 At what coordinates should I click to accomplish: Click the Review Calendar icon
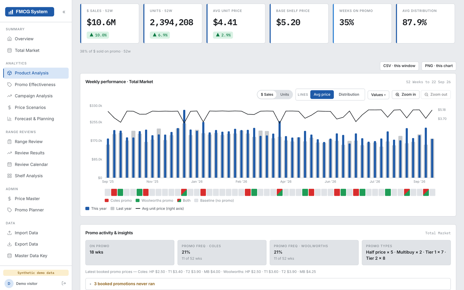10,164
